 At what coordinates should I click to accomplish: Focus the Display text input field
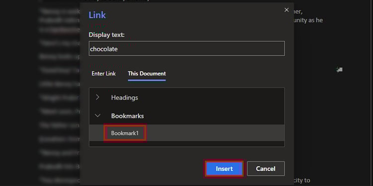pos(186,49)
